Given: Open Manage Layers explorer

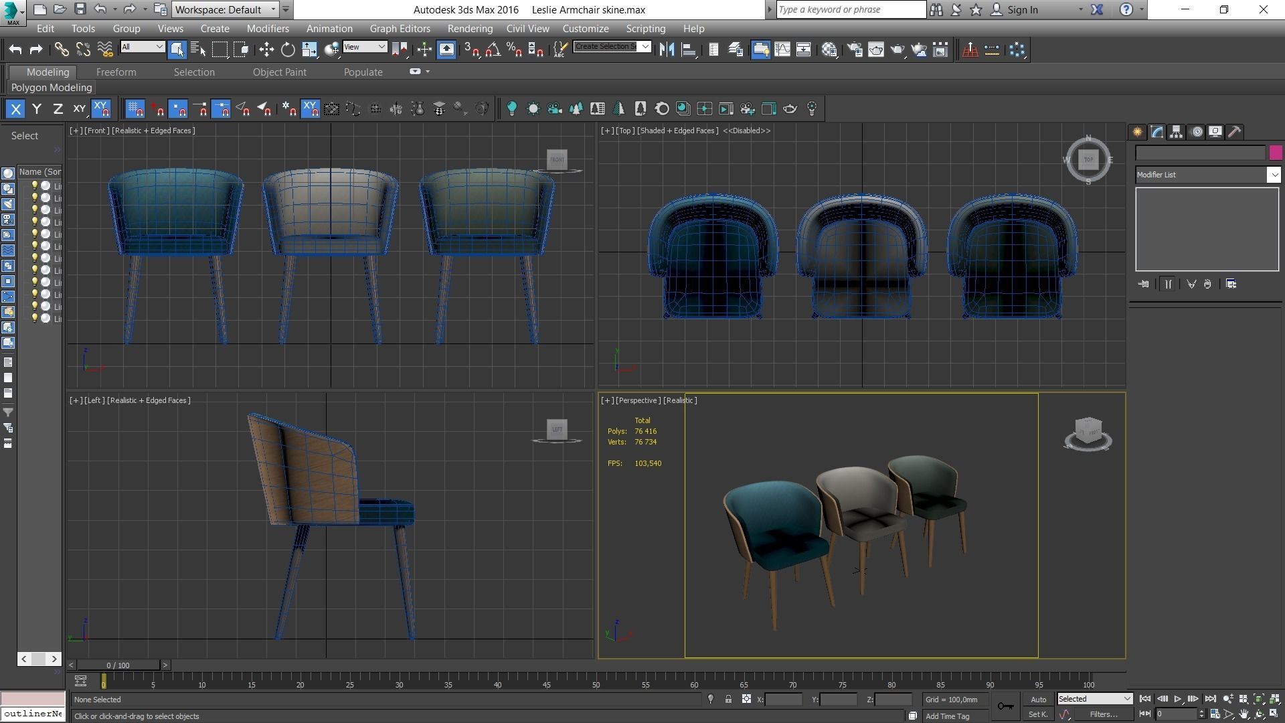Looking at the screenshot, I should (735, 50).
